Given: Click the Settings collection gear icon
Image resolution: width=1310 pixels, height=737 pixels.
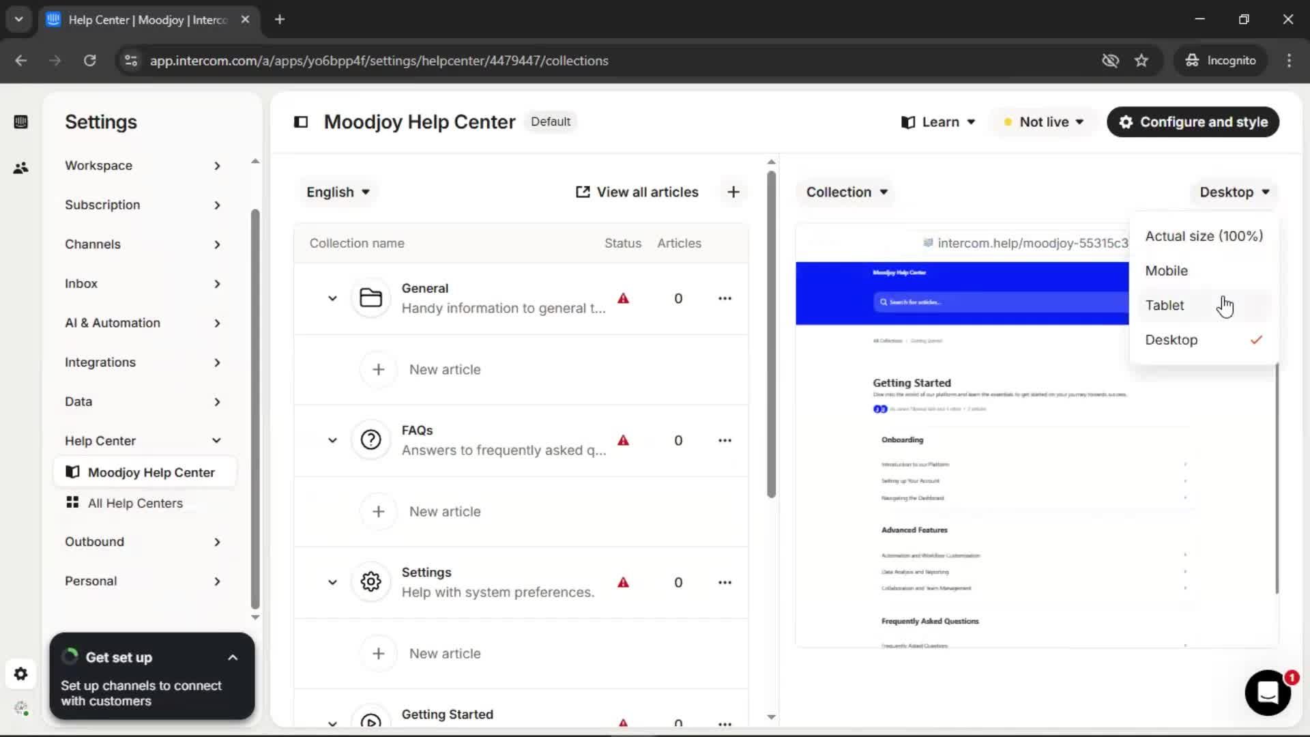Looking at the screenshot, I should click(x=370, y=582).
